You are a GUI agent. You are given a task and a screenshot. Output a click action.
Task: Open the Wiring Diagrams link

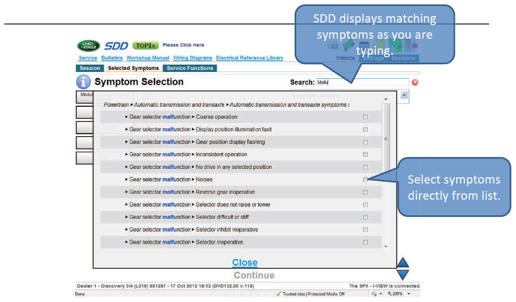(192, 58)
